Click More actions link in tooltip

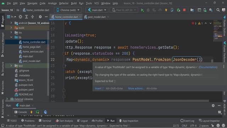click(136, 89)
